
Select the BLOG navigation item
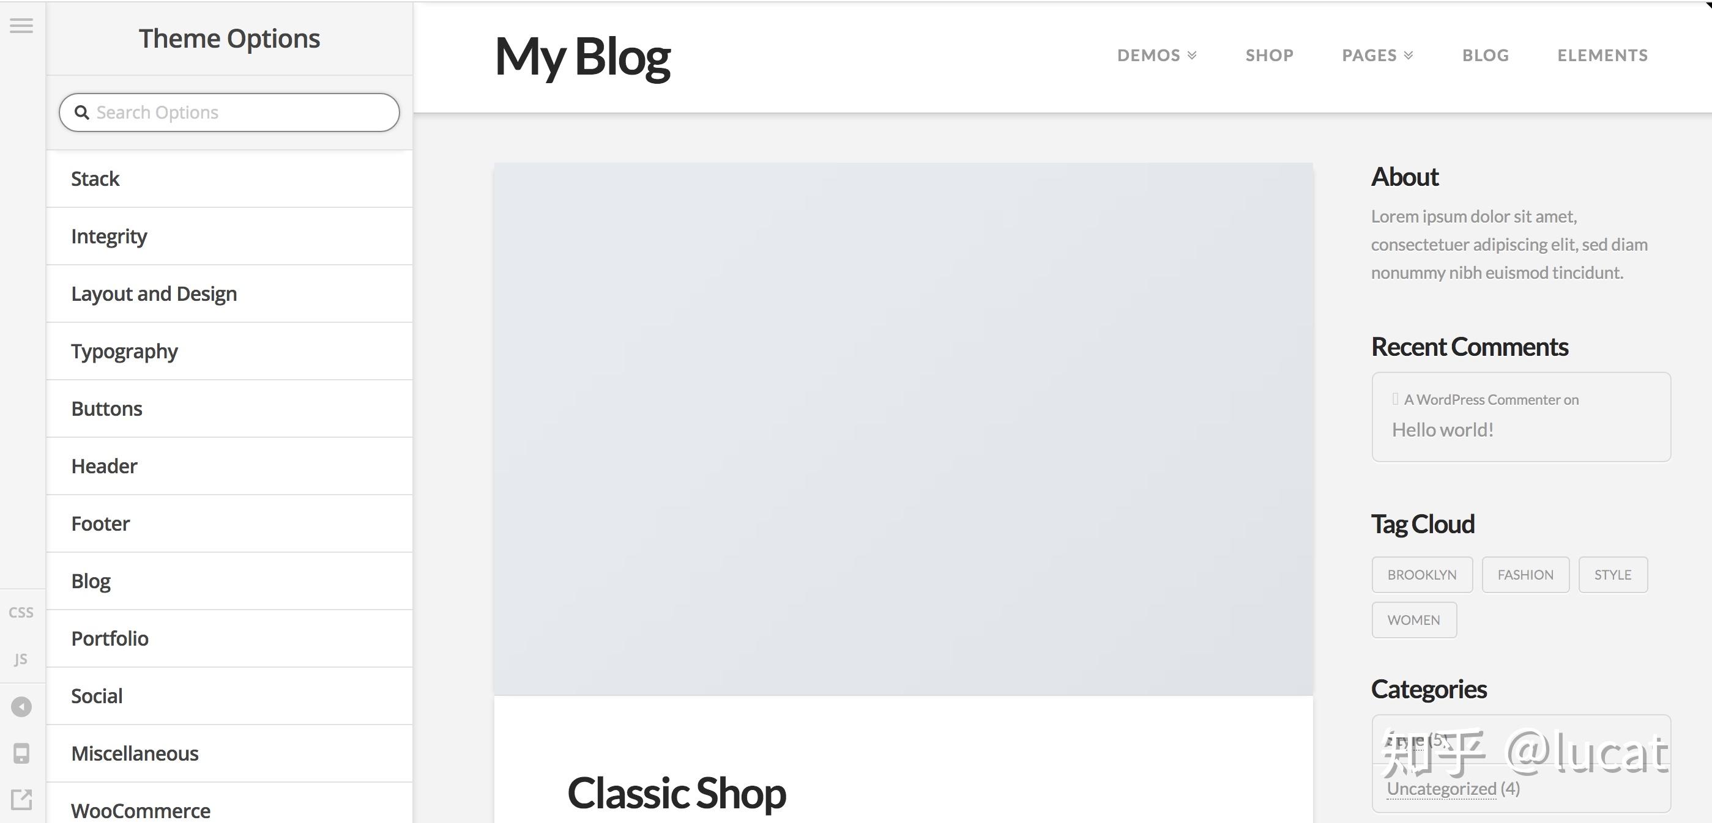(x=1486, y=55)
